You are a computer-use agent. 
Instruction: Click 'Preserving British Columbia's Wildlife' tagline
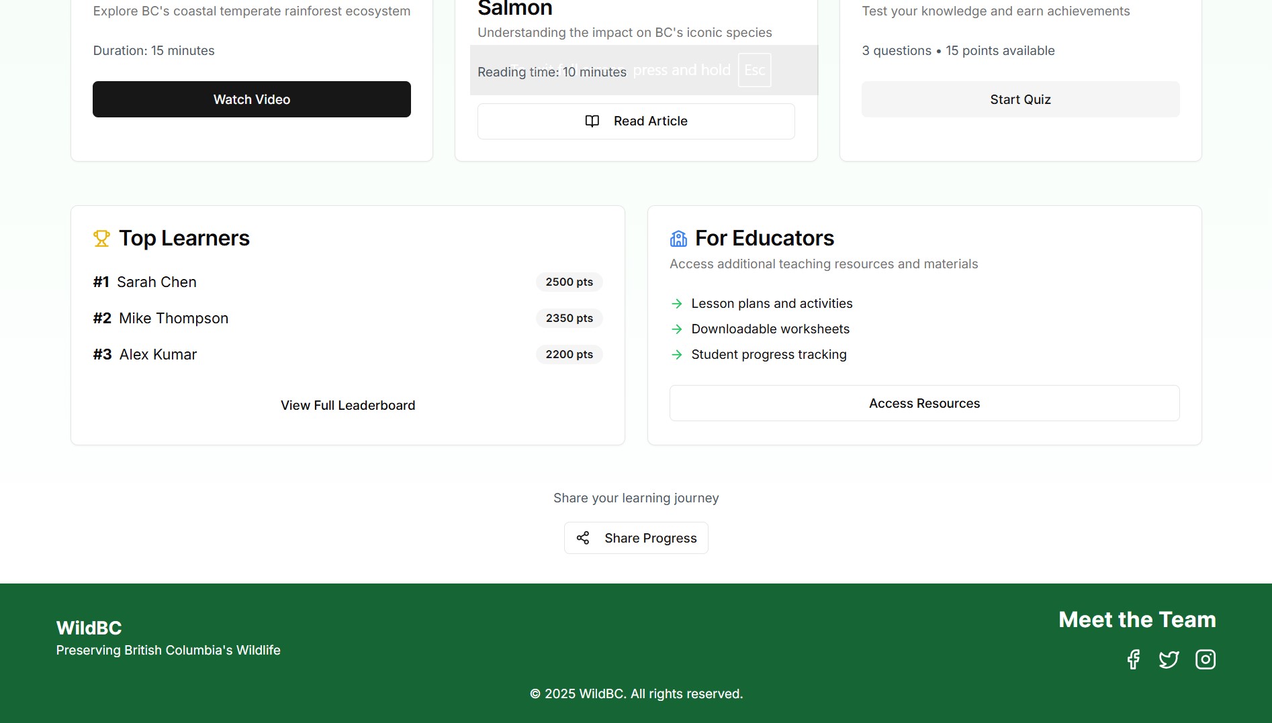[x=169, y=651]
